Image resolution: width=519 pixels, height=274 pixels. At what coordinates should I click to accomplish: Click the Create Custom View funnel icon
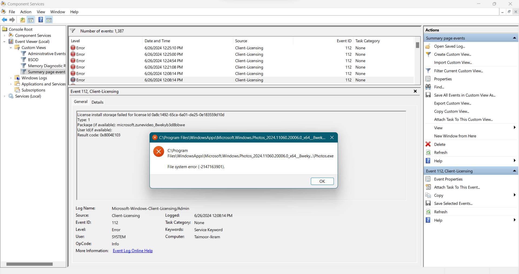[x=428, y=54]
